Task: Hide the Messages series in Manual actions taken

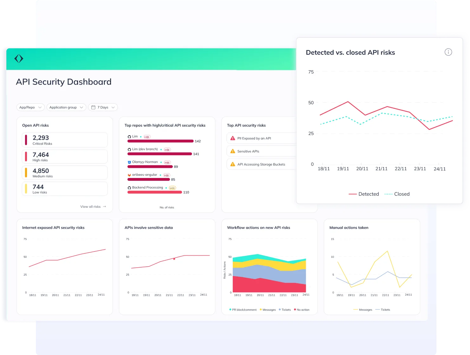Action: pyautogui.click(x=363, y=309)
